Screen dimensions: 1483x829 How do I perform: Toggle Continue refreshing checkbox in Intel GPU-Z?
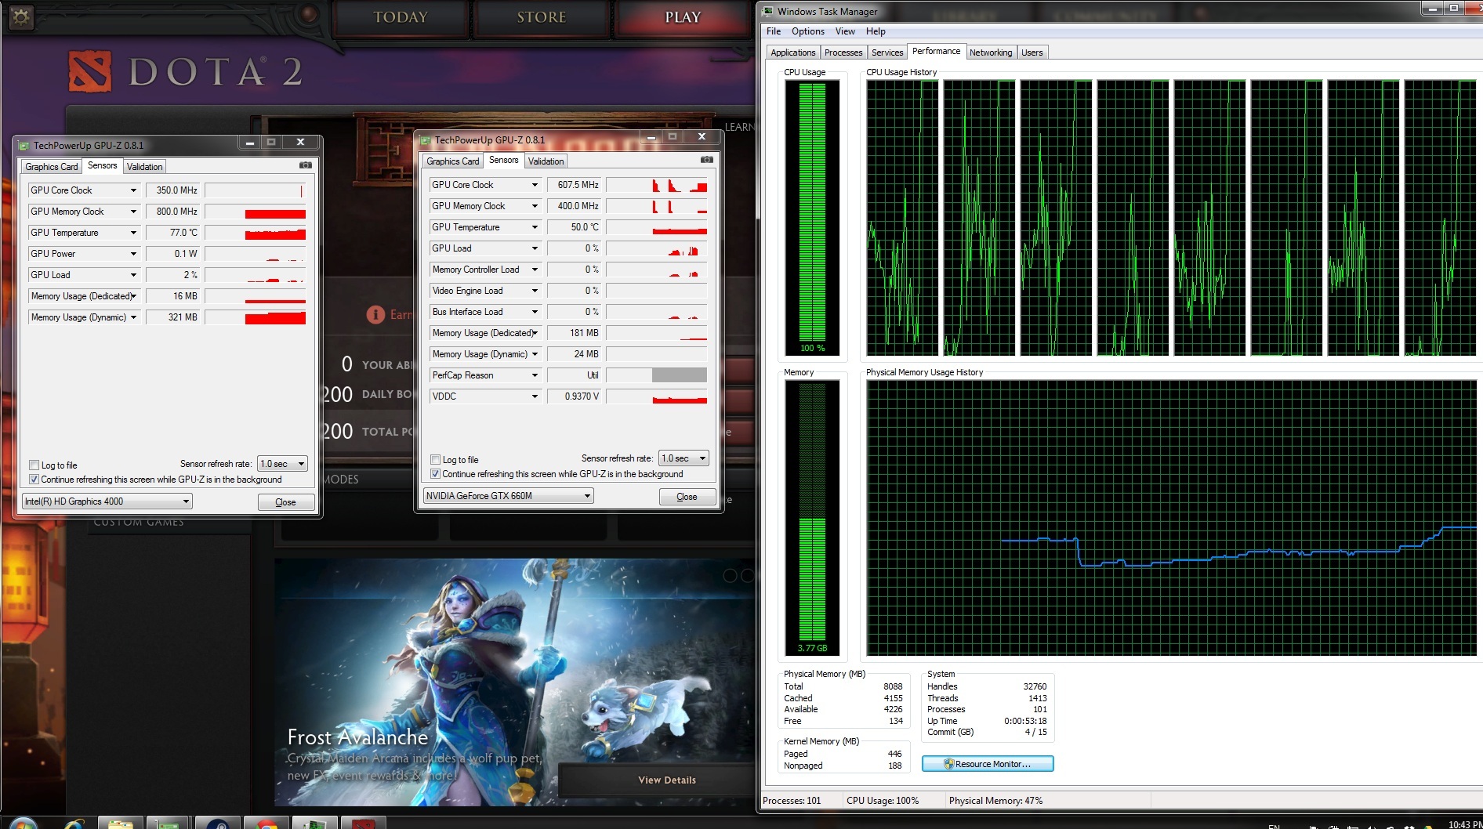34,479
